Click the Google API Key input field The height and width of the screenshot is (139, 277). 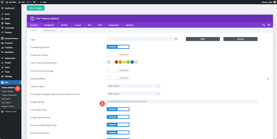(182, 101)
